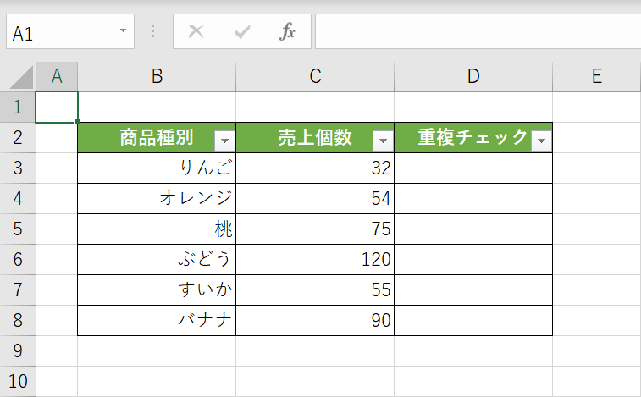Select row 9 header
Image resolution: width=641 pixels, height=397 pixels.
[18, 350]
